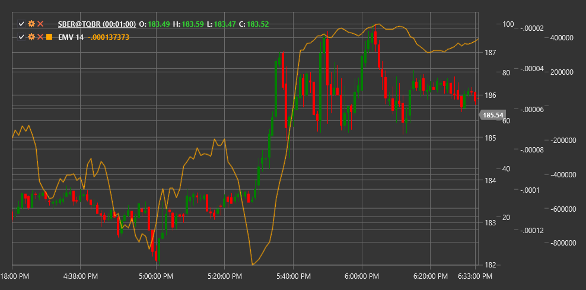This screenshot has height=290, width=586.
Task: Click the High value 183.59 in header
Action: pyautogui.click(x=193, y=24)
